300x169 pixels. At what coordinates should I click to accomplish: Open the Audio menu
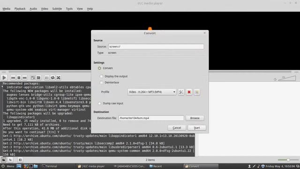click(x=33, y=8)
